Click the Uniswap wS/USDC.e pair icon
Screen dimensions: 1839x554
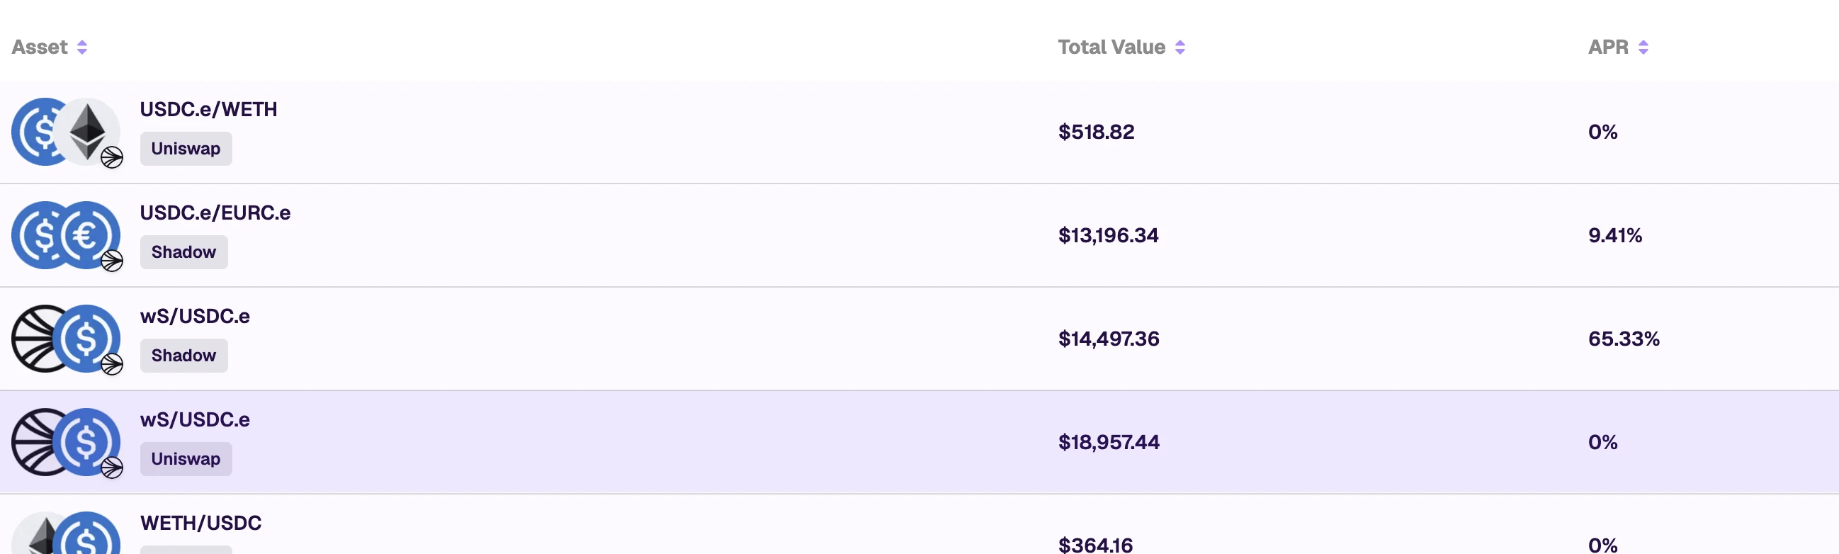[x=65, y=443]
